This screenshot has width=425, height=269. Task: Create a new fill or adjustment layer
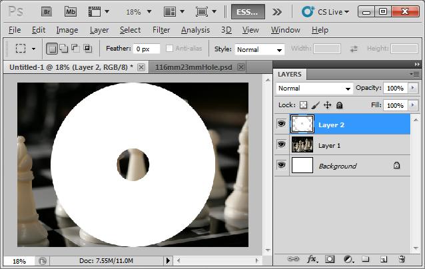coord(348,259)
